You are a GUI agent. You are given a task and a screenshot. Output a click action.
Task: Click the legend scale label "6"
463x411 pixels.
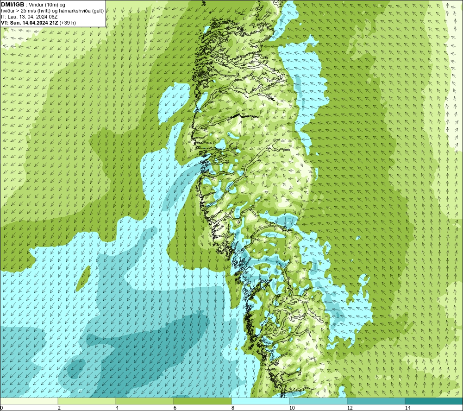point(175,408)
